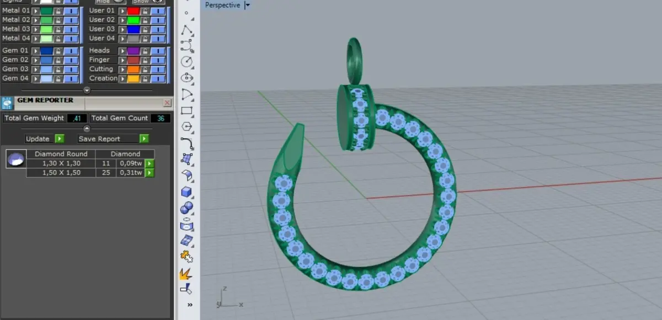
Task: Lock the User 01 layer
Action: pyautogui.click(x=145, y=10)
